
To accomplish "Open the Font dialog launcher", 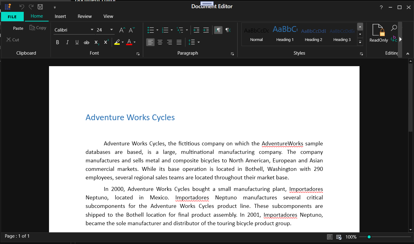I will 138,54.
